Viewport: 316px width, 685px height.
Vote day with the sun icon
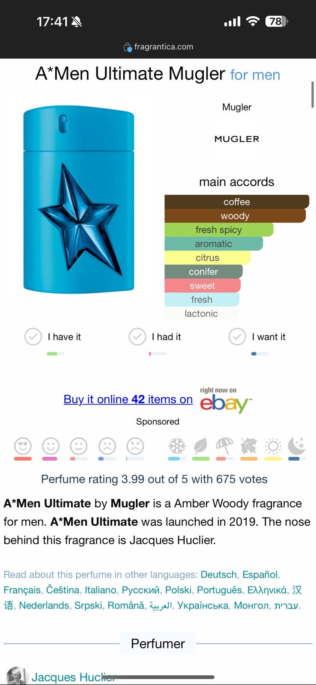click(273, 447)
